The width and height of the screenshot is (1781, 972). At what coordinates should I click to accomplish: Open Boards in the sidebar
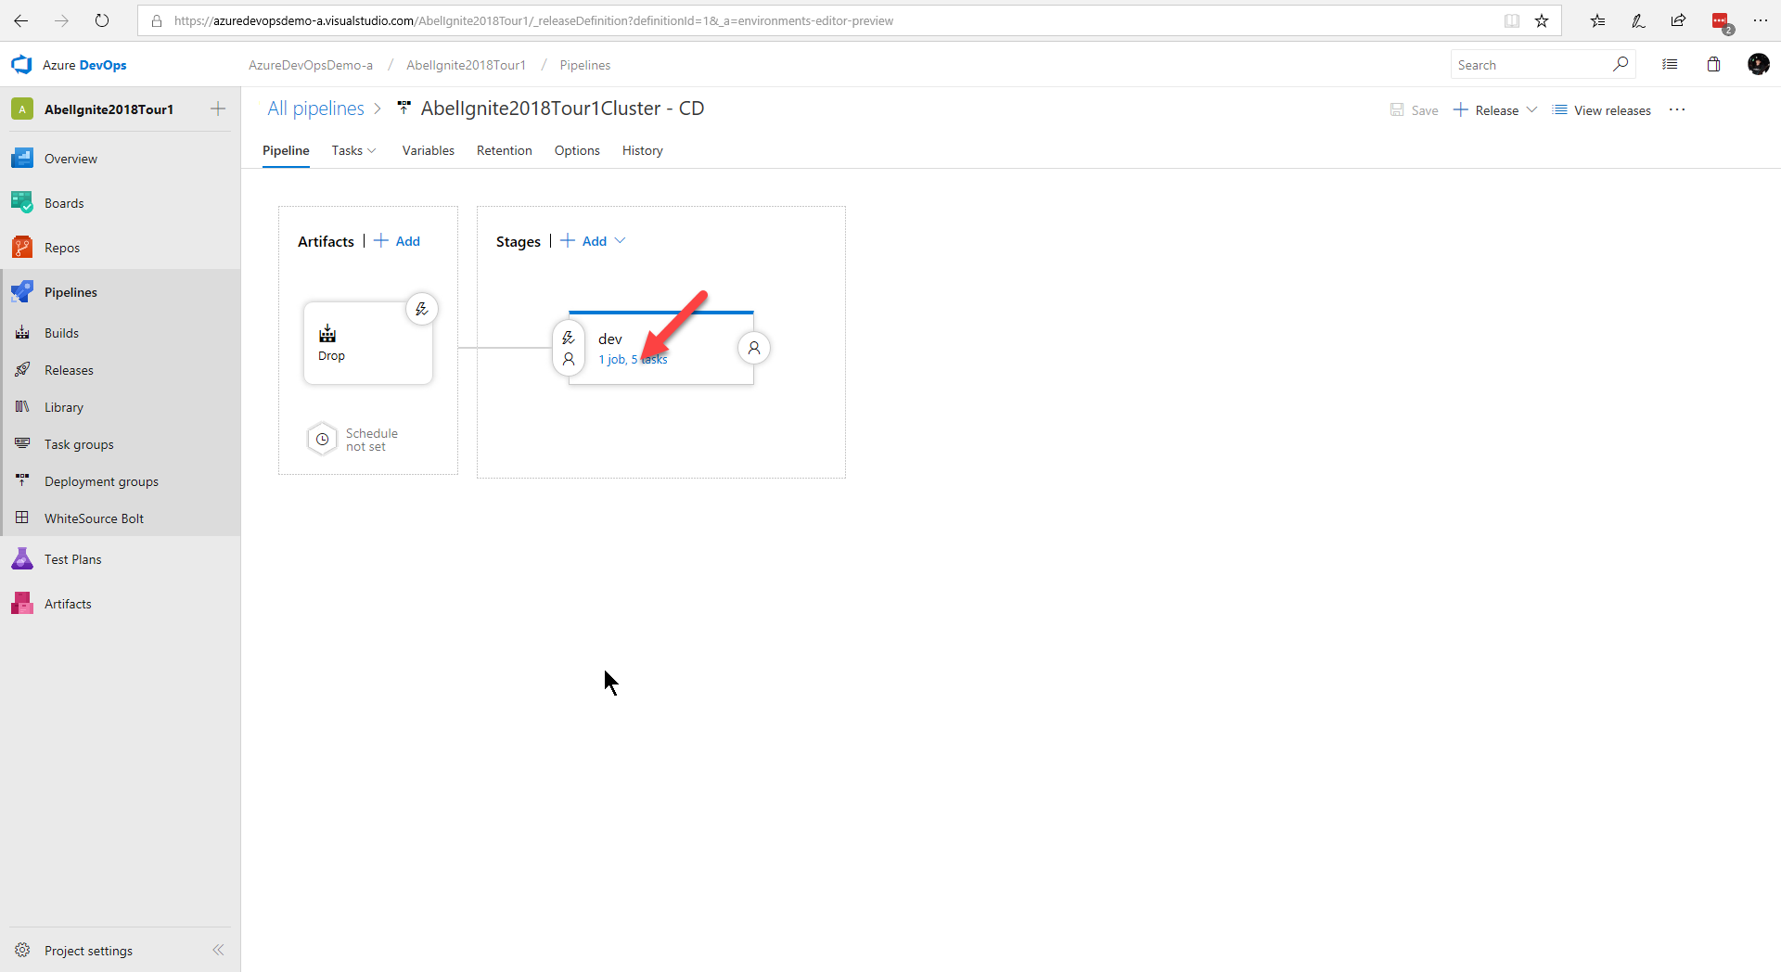coord(64,203)
